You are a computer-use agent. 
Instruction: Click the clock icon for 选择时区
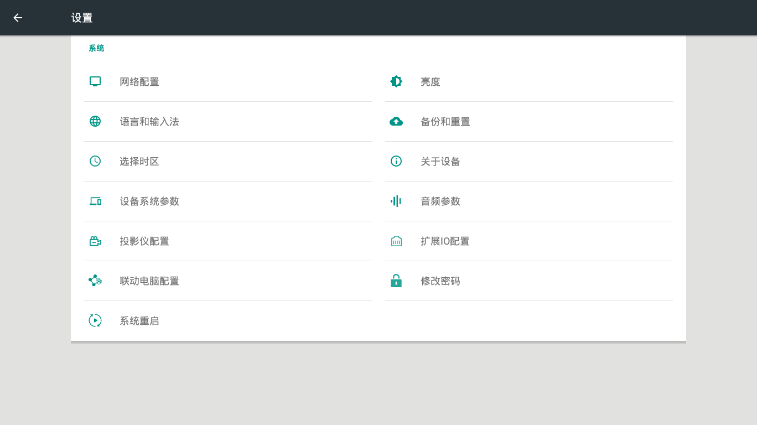pyautogui.click(x=95, y=161)
